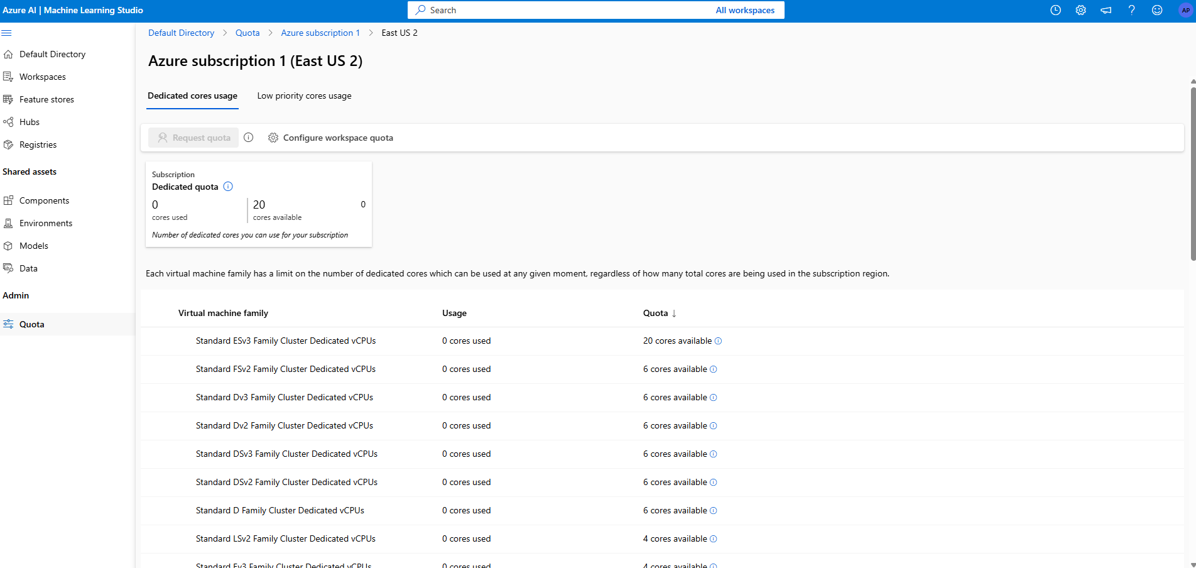Click the Components sidebar icon
The image size is (1196, 568).
[8, 200]
